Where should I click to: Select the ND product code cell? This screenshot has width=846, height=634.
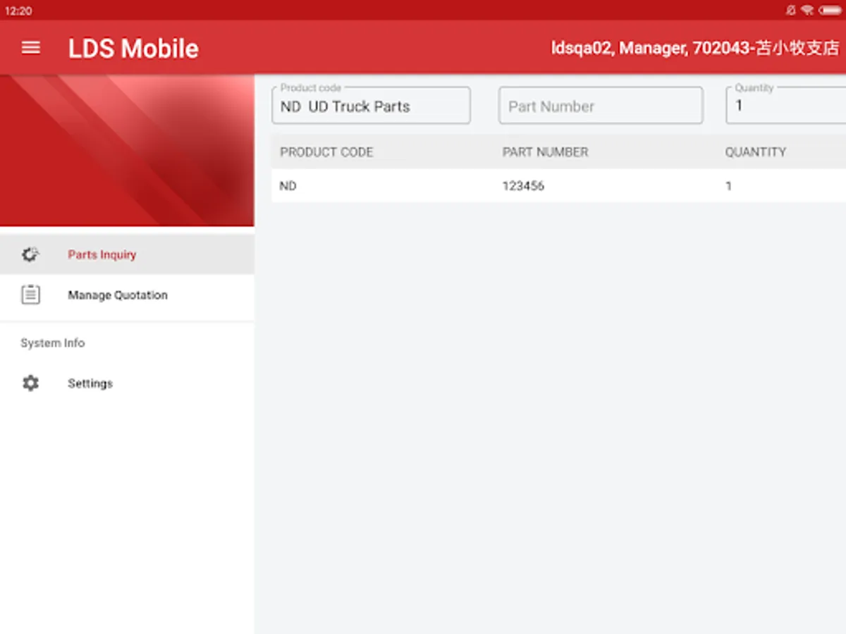coord(288,186)
